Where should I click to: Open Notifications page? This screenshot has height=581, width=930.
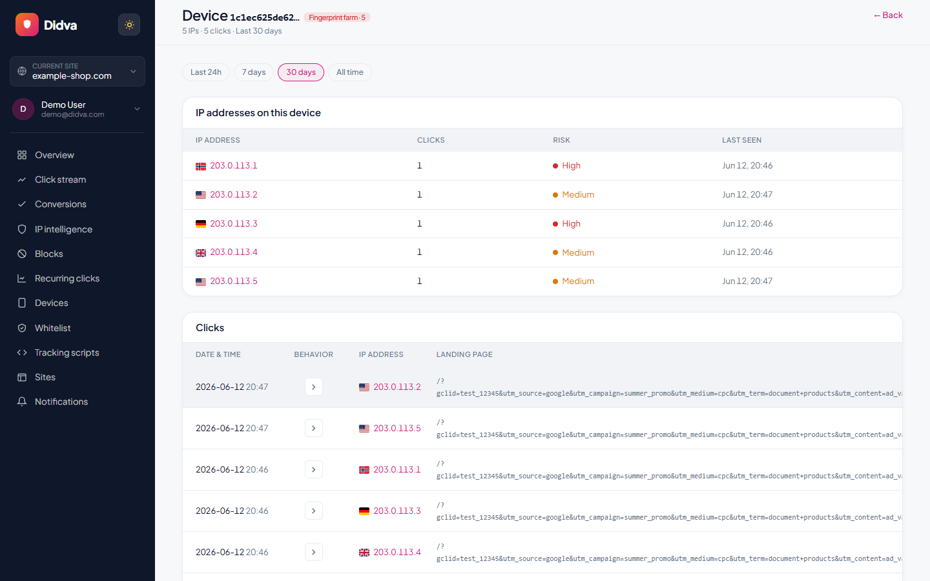coord(61,402)
